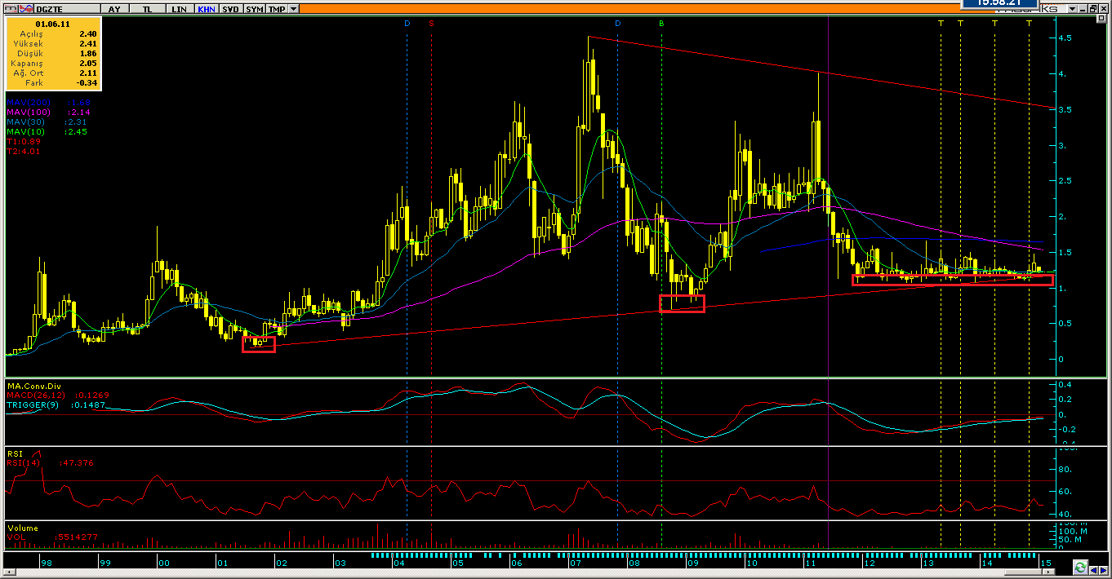Screen dimensions: 1112x579
Task: Click the VOL :5514277 label
Action: coord(53,537)
